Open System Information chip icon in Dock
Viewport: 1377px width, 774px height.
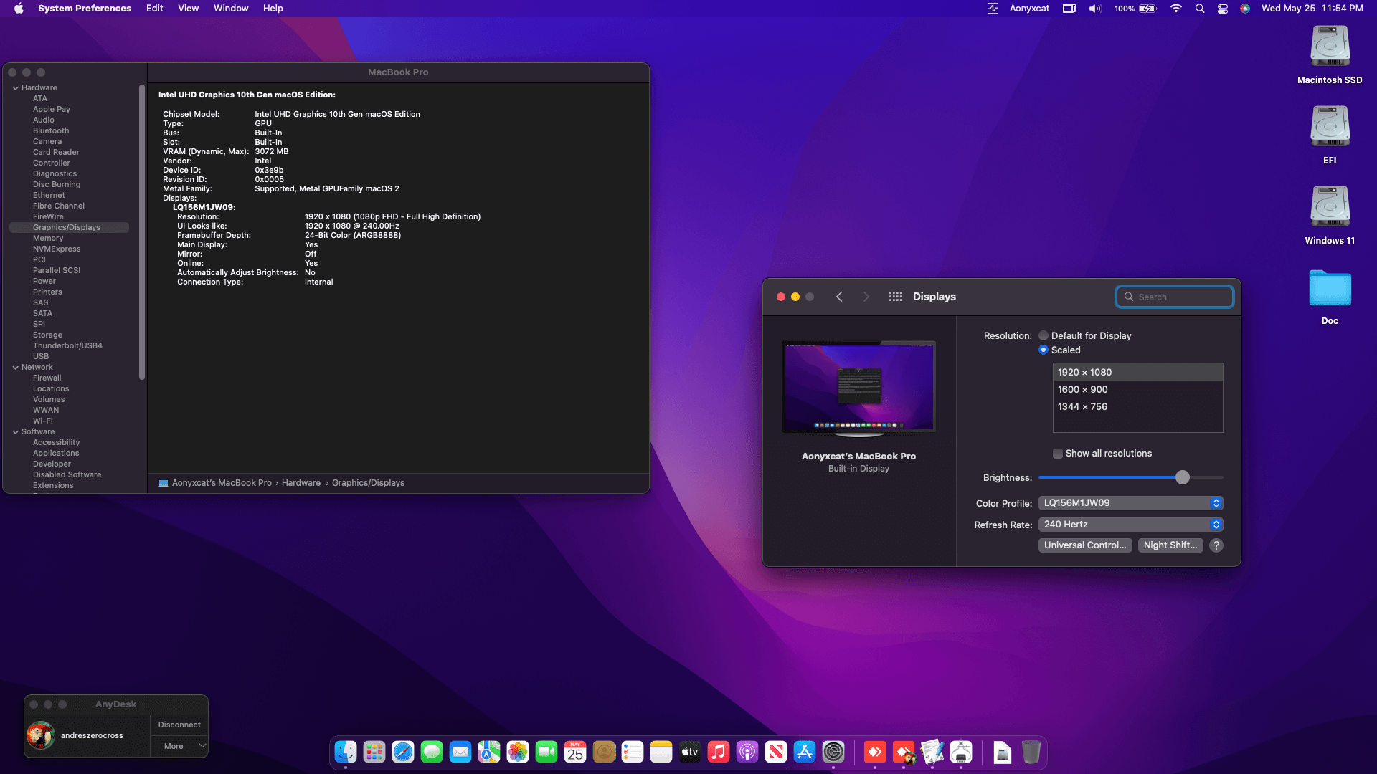click(961, 752)
